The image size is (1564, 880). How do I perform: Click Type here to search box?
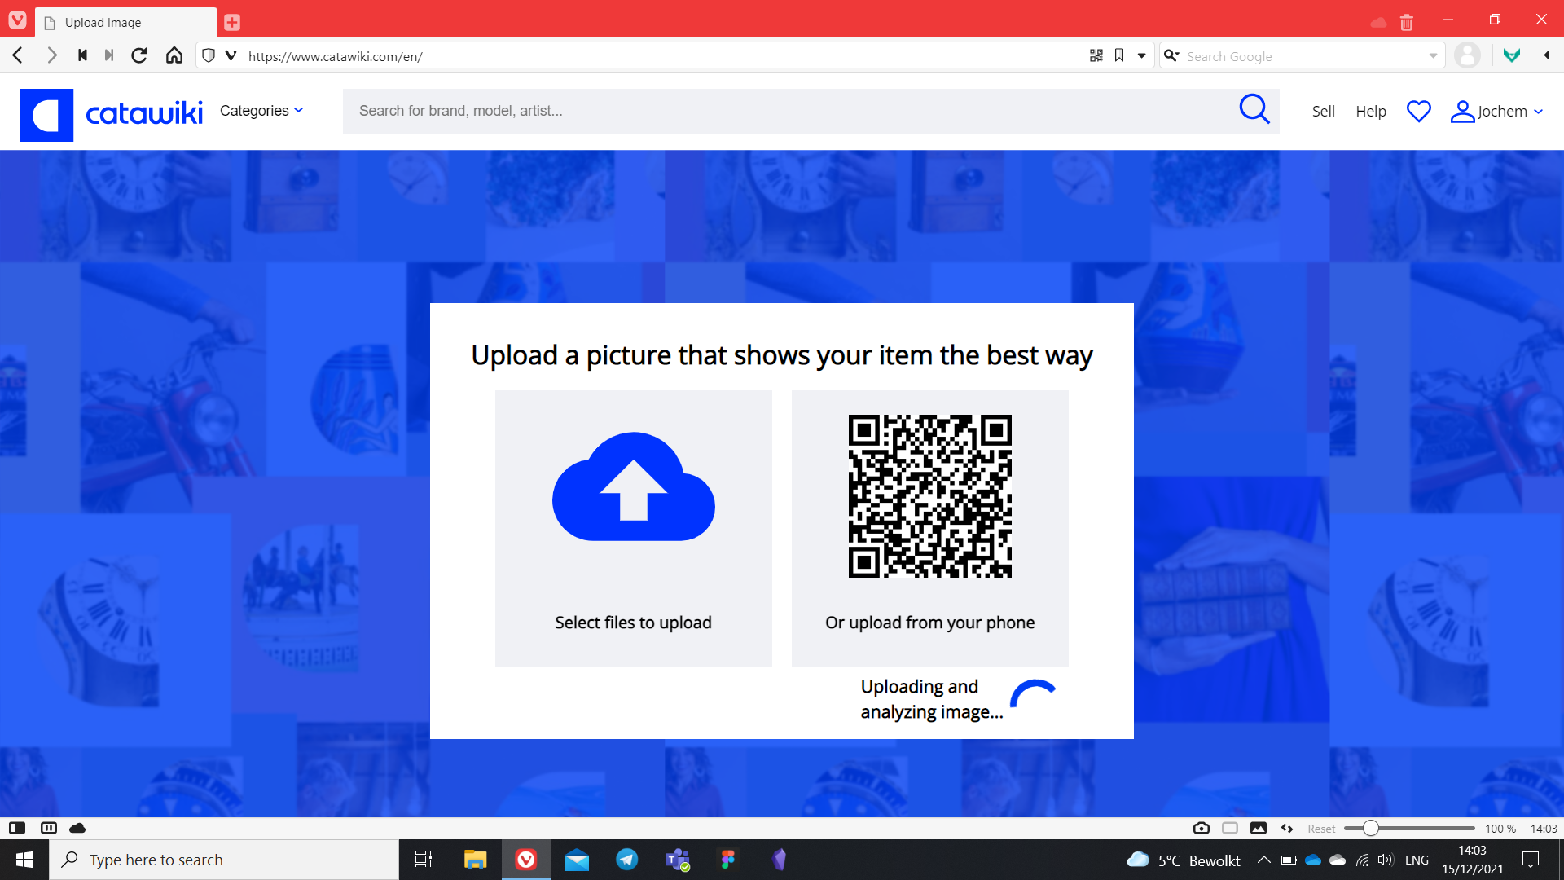pyautogui.click(x=224, y=860)
